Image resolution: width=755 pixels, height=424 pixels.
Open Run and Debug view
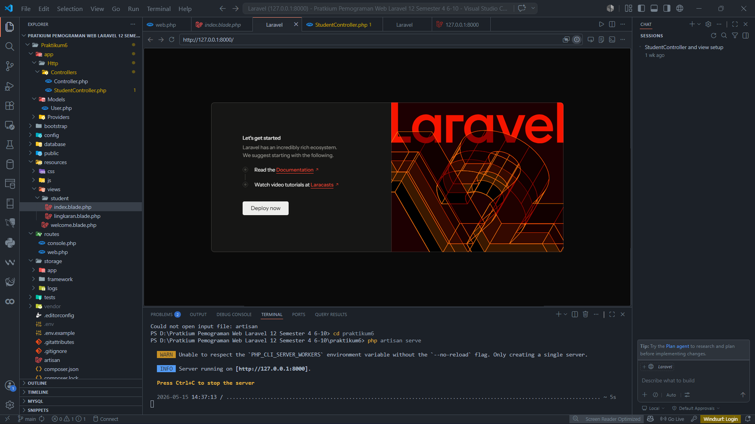click(9, 86)
